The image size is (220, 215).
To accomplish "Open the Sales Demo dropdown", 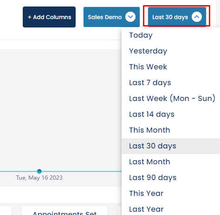I will [111, 17].
